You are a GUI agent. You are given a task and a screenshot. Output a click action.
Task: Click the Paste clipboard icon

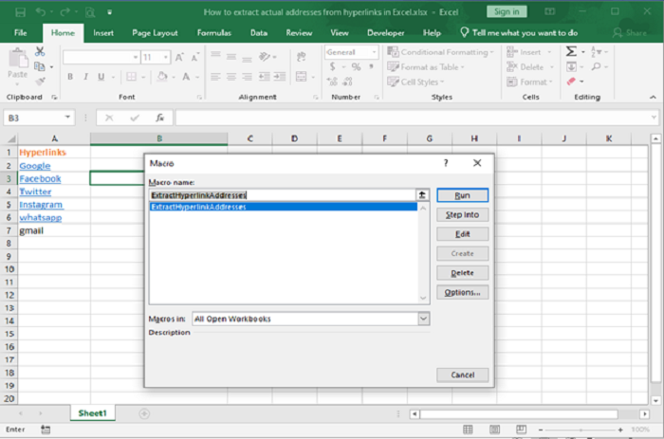pos(18,59)
